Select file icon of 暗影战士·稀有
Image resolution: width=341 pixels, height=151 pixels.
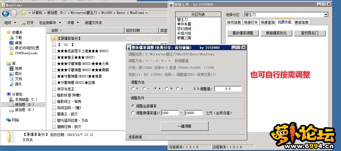point(54,101)
